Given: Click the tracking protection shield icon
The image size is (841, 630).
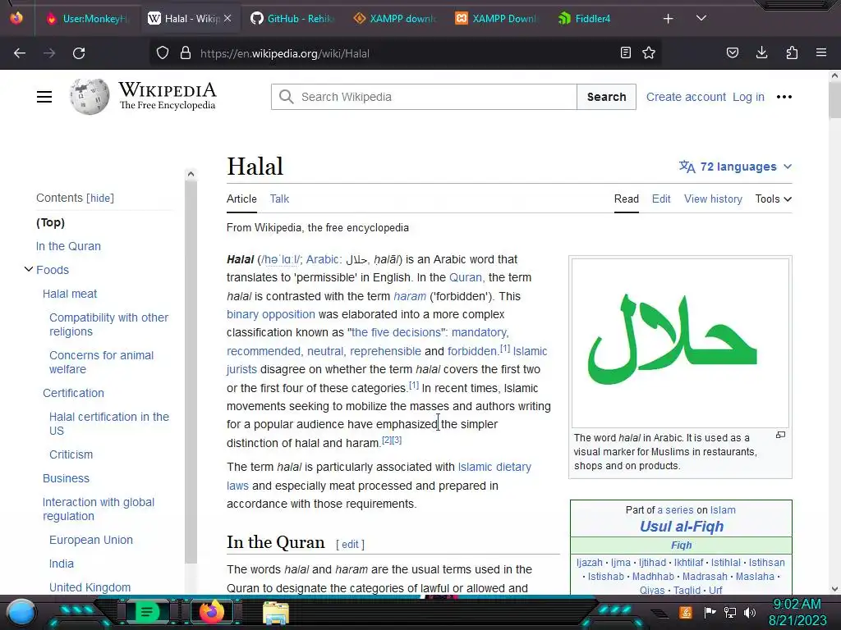Looking at the screenshot, I should tap(163, 53).
